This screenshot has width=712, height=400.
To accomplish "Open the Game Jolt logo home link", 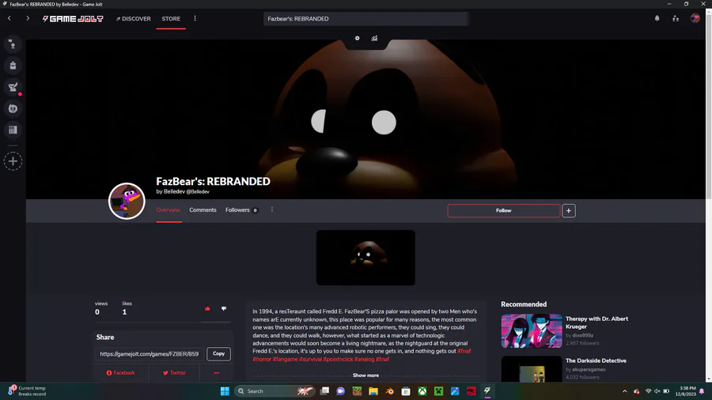I will click(73, 19).
